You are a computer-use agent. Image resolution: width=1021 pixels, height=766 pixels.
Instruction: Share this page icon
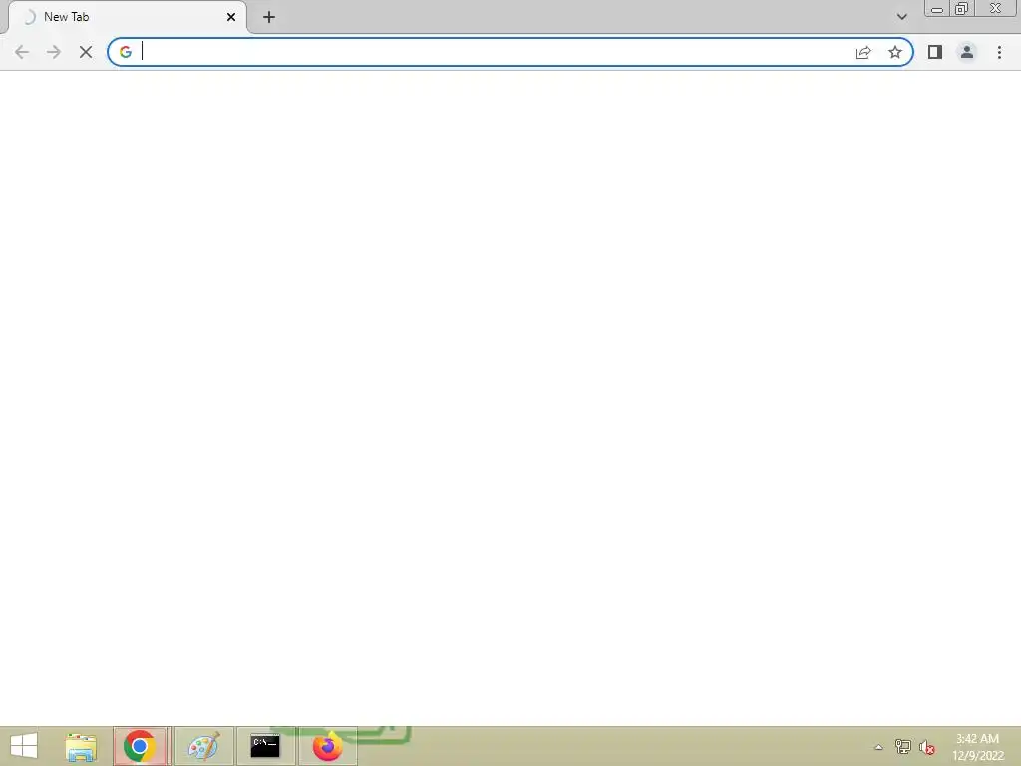click(863, 52)
